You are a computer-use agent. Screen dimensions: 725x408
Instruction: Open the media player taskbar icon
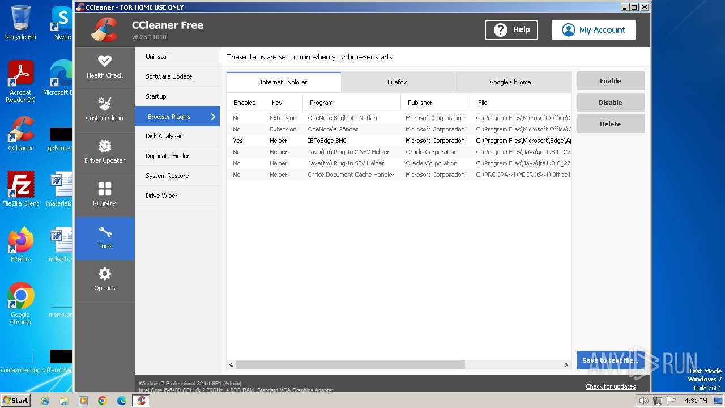click(83, 401)
